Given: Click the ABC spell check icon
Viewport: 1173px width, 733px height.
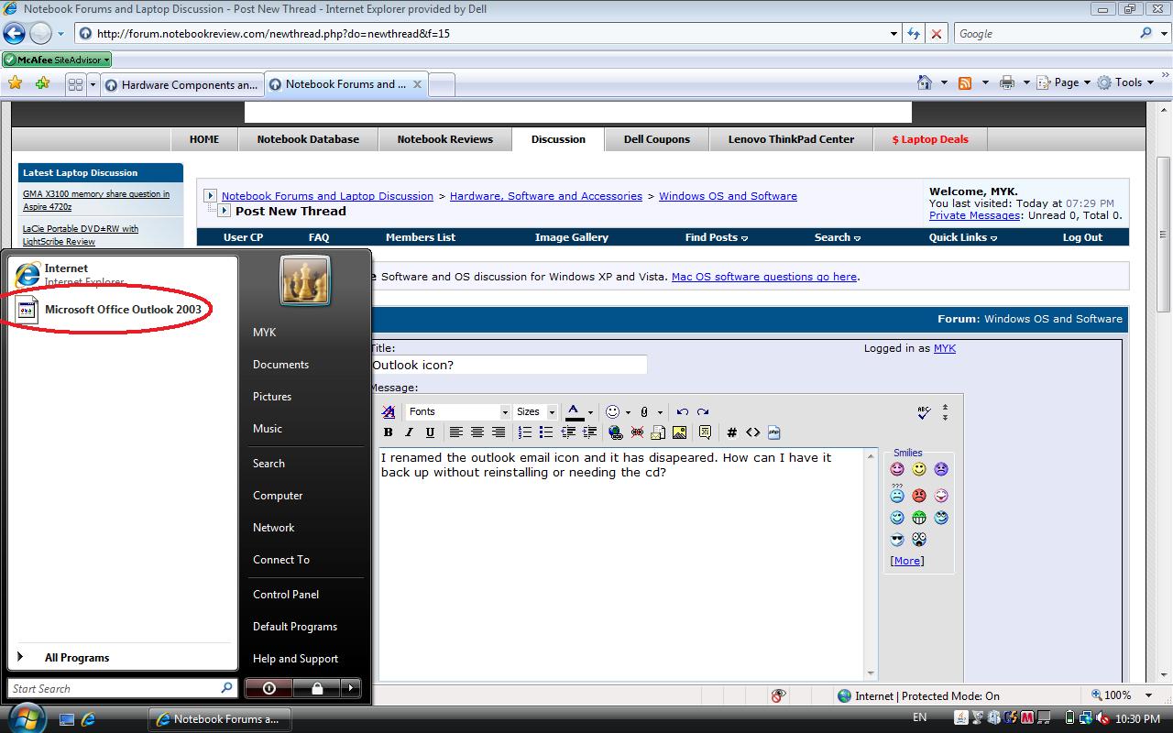Looking at the screenshot, I should (924, 412).
